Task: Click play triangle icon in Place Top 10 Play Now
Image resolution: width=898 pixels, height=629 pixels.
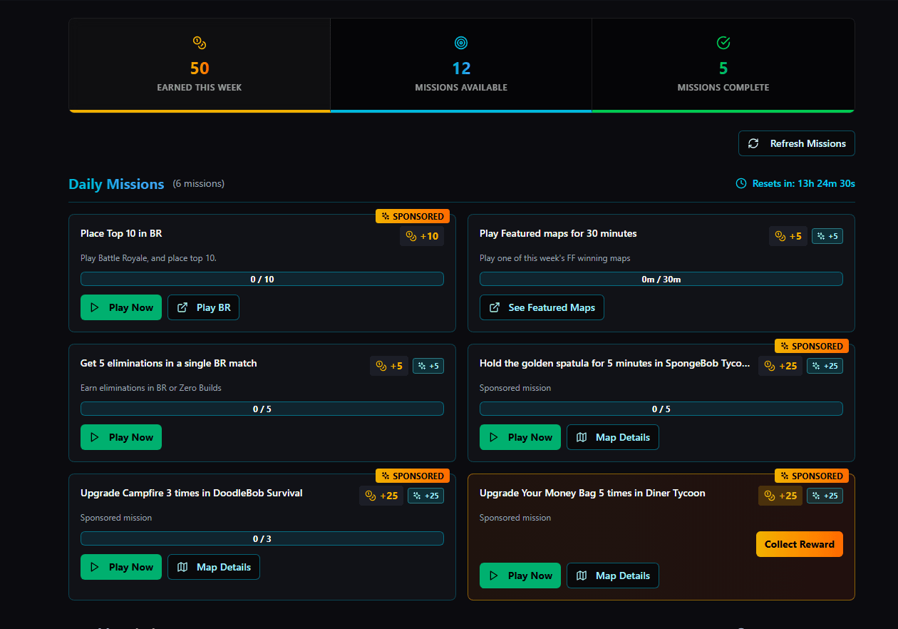Action: (x=95, y=307)
